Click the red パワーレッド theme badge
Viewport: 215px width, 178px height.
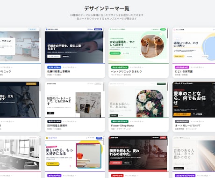tap(117, 176)
